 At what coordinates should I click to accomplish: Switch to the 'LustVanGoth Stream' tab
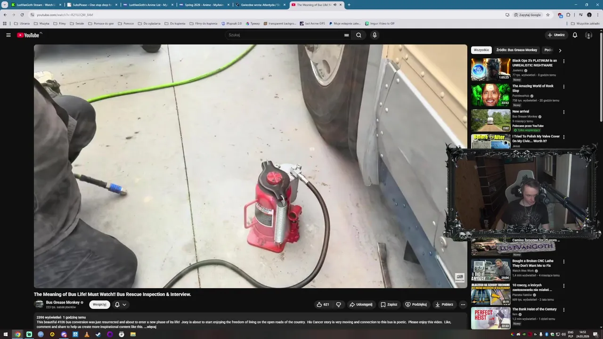tap(36, 5)
